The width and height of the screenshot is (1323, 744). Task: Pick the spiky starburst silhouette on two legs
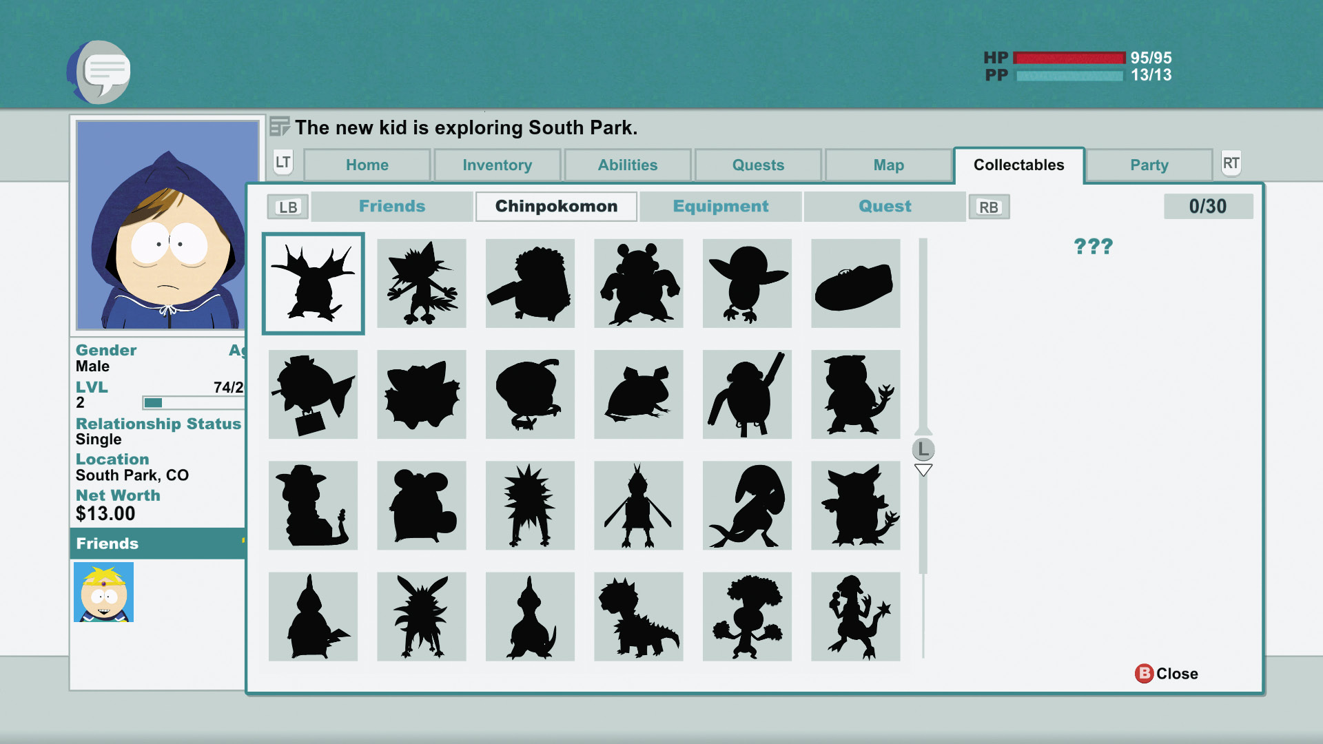(530, 506)
